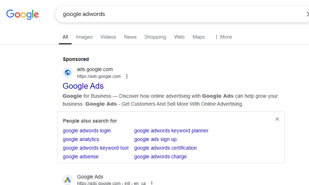
Task: Open the three-dot menu of the sponsored result
Action: coord(127,76)
